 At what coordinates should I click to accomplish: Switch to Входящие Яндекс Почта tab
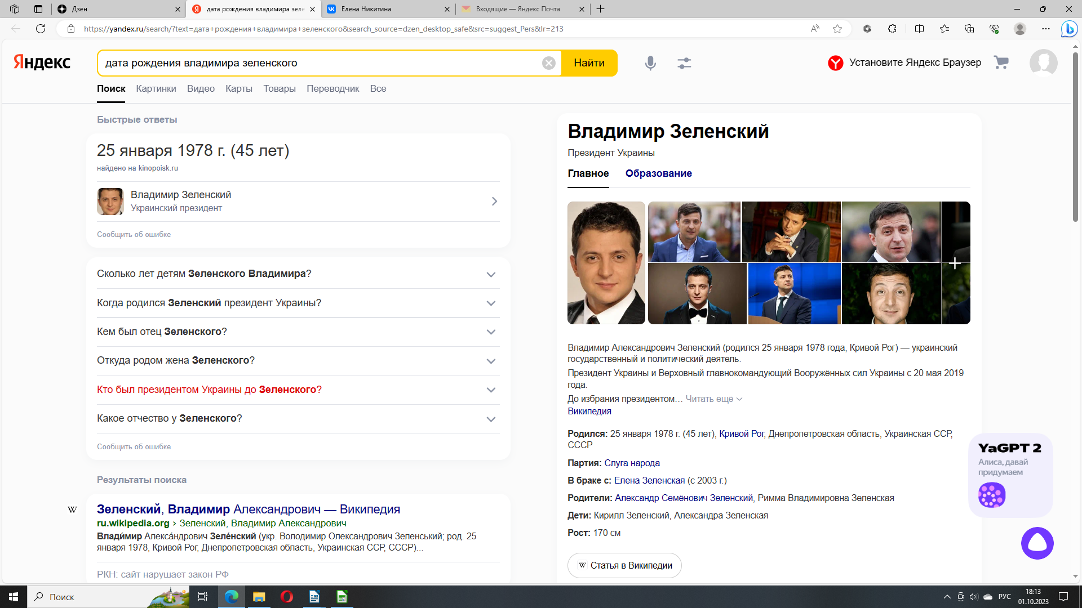tap(522, 9)
